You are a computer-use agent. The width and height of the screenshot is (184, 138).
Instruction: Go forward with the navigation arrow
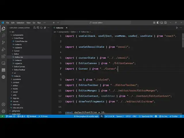[58, 23]
